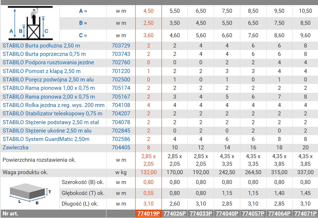Select variant 774026P

click(x=175, y=214)
